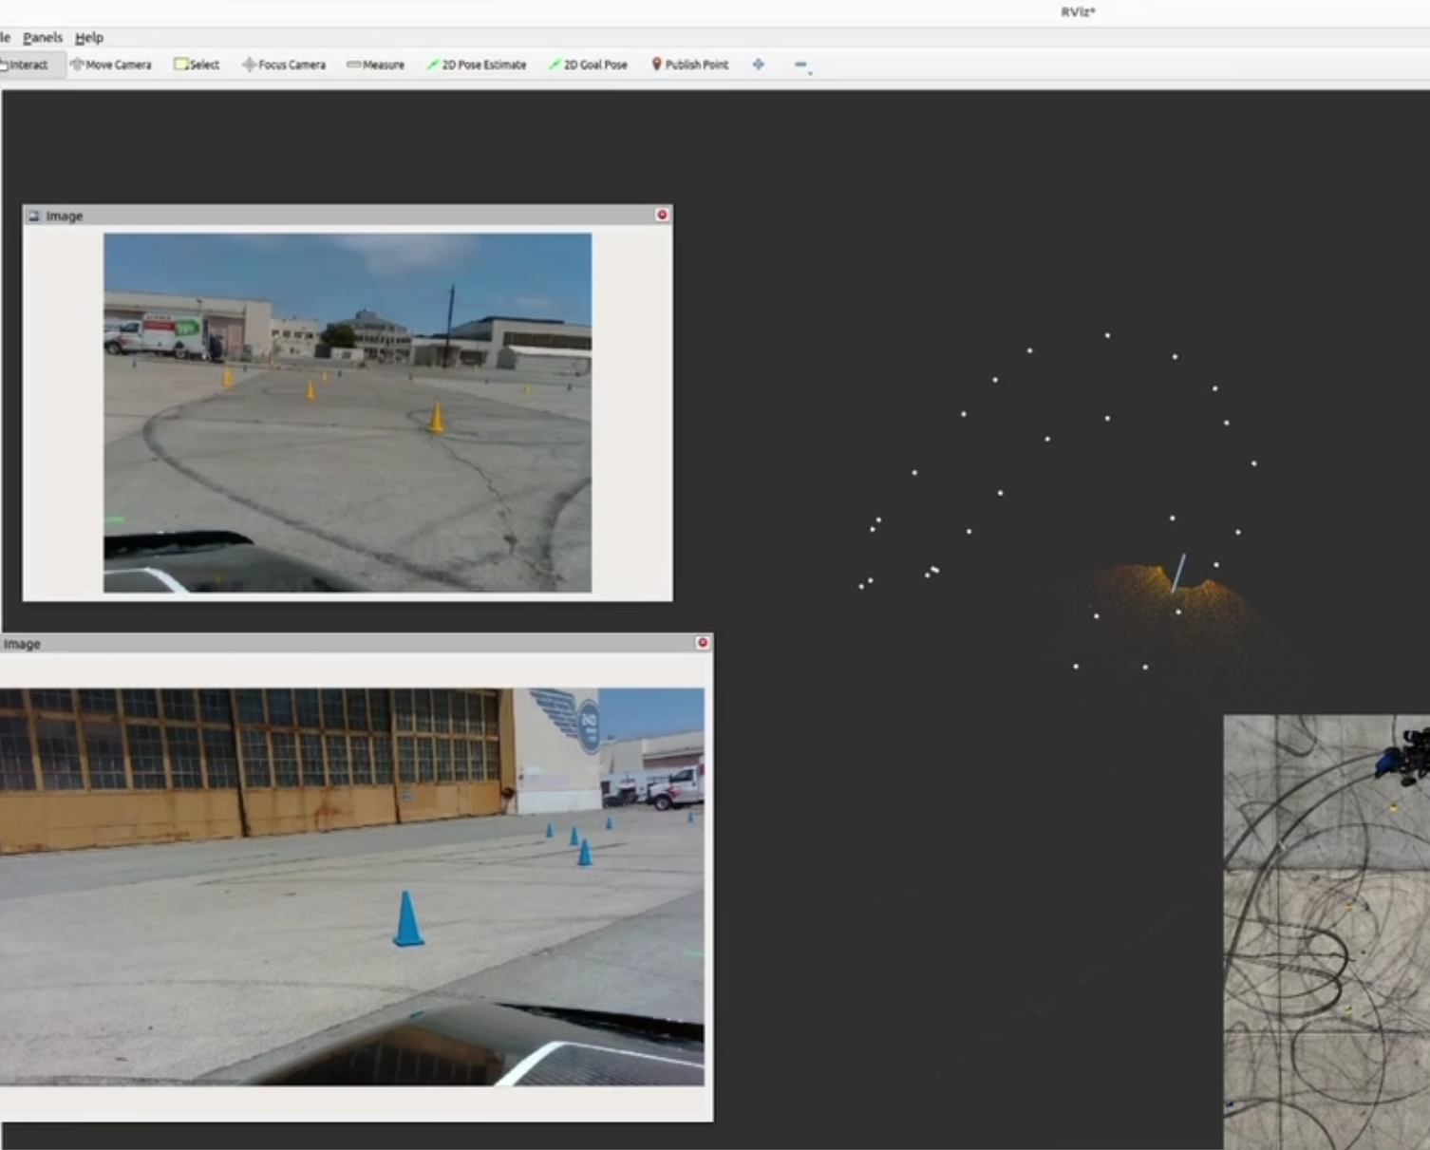Pick the Measure tool
This screenshot has width=1430, height=1150.
[x=376, y=65]
